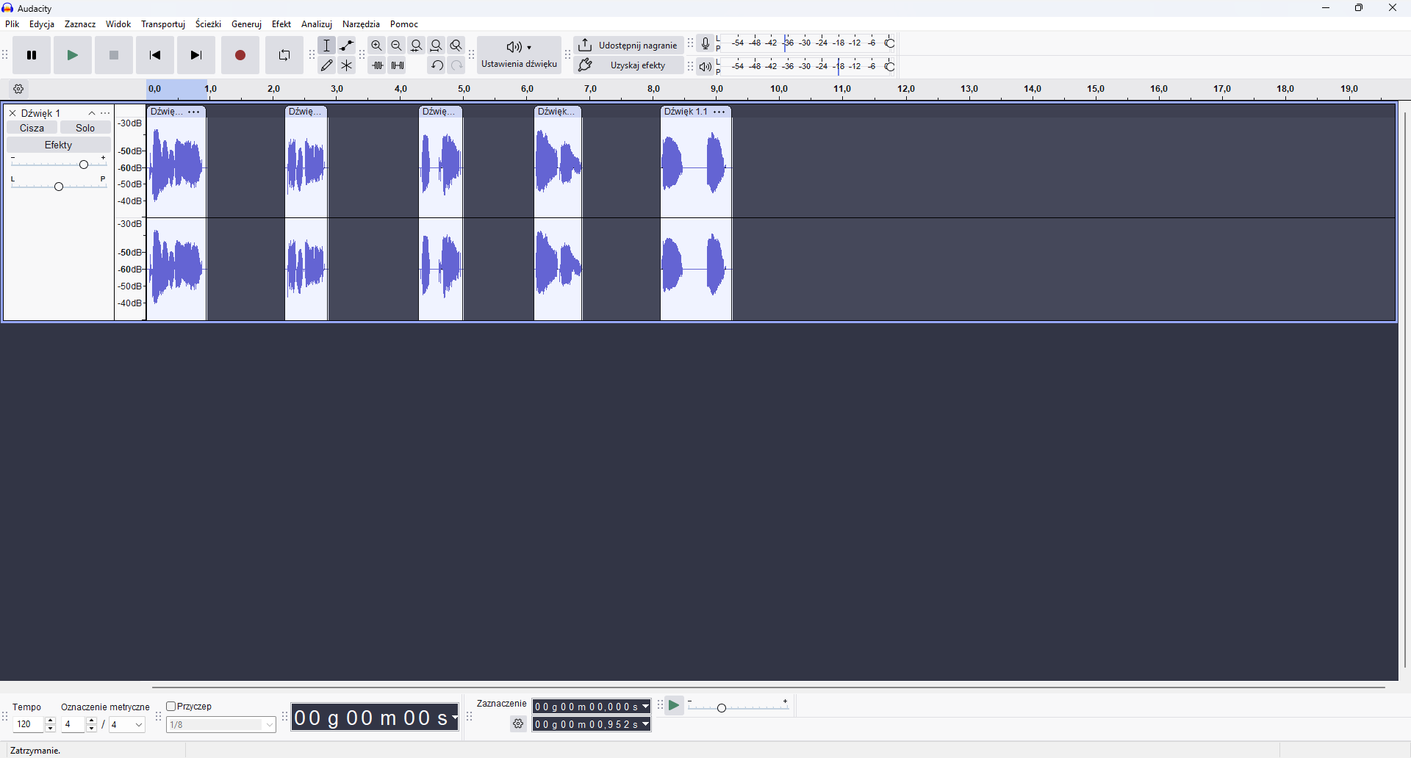The width and height of the screenshot is (1411, 758).
Task: Click the Undo arrow icon
Action: tap(436, 65)
